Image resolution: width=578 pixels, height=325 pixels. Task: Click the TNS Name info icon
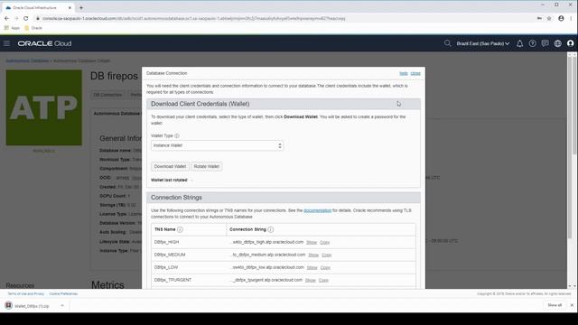[180, 229]
